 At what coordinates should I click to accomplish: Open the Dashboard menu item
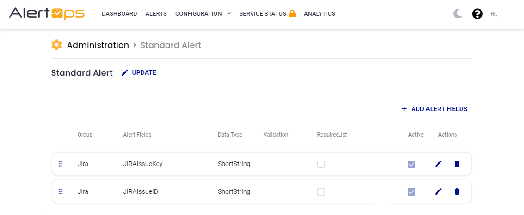[x=119, y=14]
